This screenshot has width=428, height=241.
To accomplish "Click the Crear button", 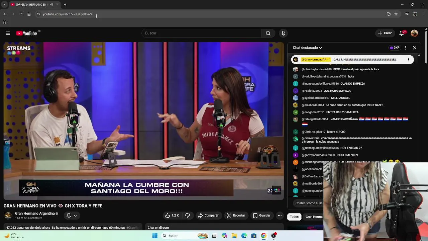I will (385, 33).
